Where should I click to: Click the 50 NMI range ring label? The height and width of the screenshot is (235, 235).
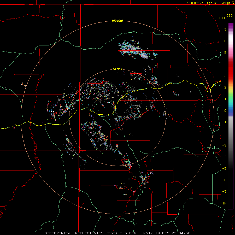[118, 69]
